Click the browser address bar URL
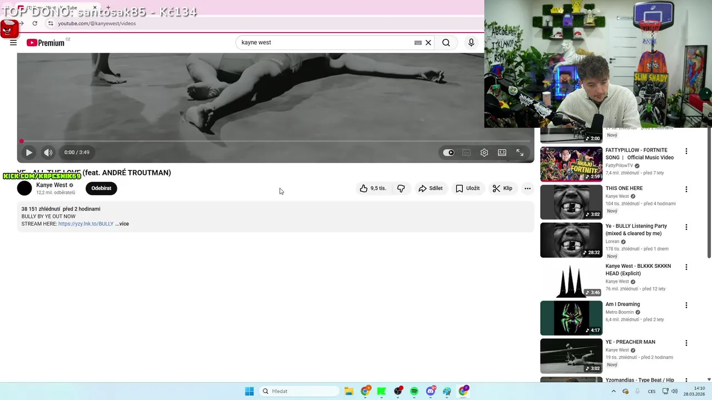The image size is (712, 400). coord(97,23)
